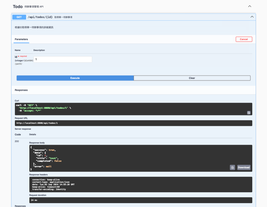This screenshot has height=207, width=267.
Task: Click the Request duration label
Action: pos(38,195)
